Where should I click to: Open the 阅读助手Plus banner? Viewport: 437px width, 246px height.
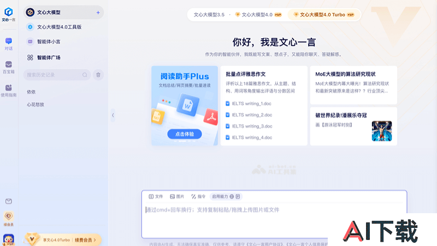coord(185,106)
